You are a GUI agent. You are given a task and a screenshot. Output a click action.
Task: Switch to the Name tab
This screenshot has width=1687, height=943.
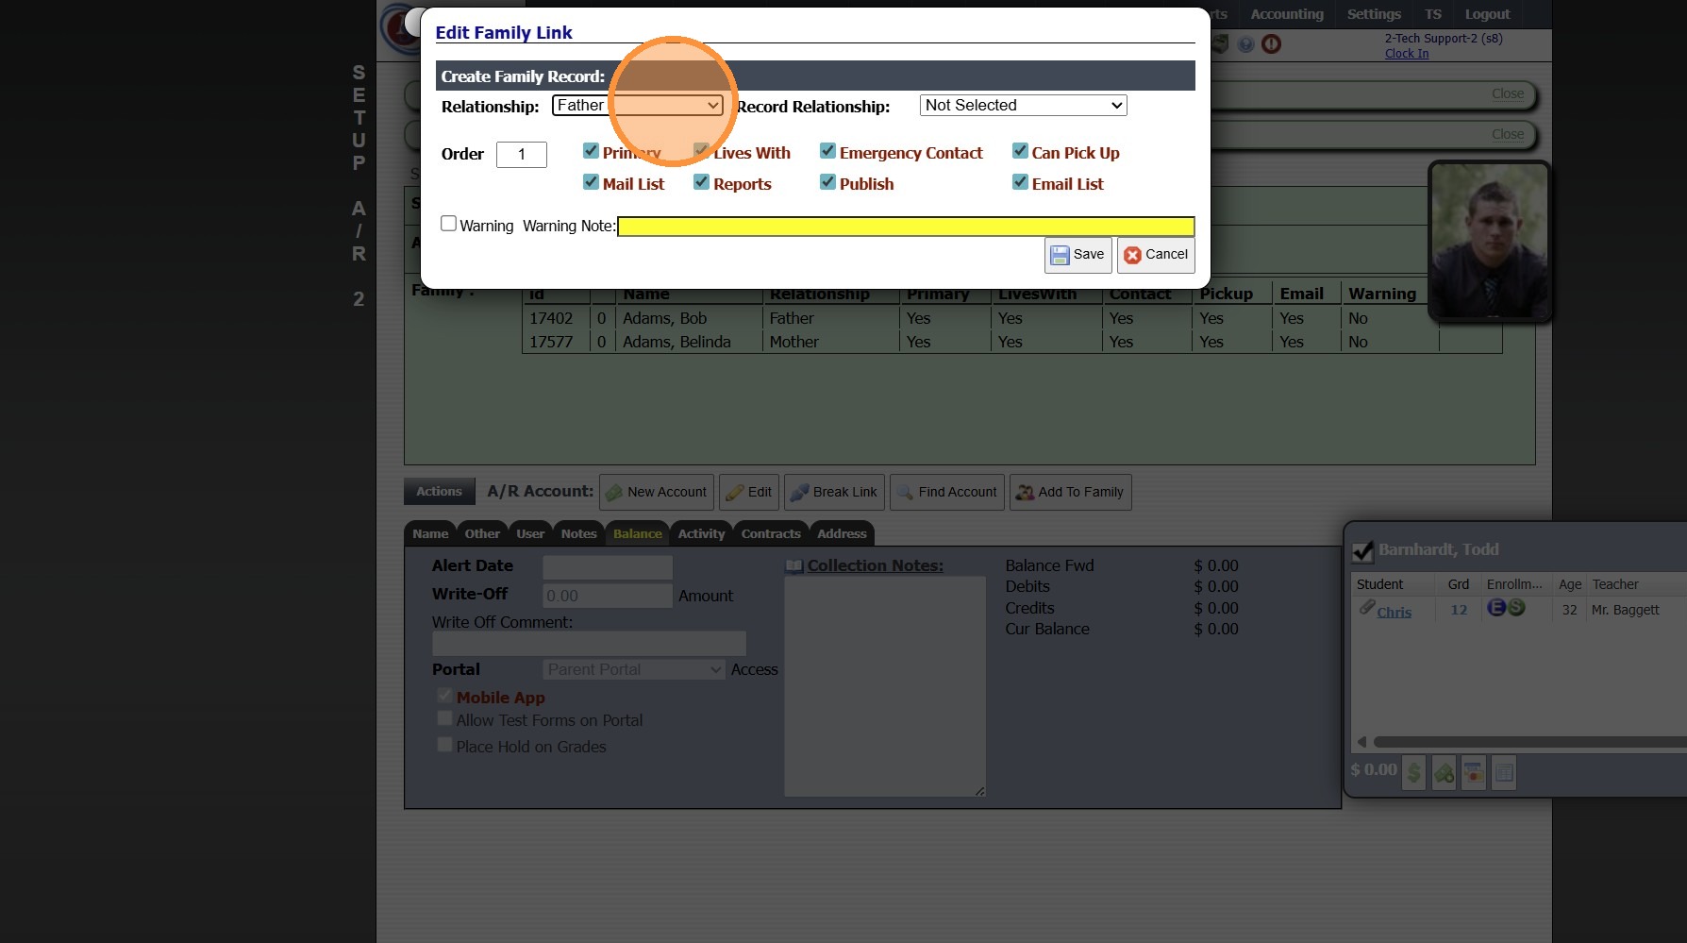click(x=430, y=534)
